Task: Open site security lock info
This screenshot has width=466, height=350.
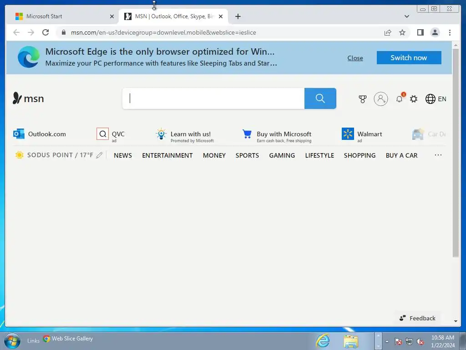Action: tap(63, 32)
